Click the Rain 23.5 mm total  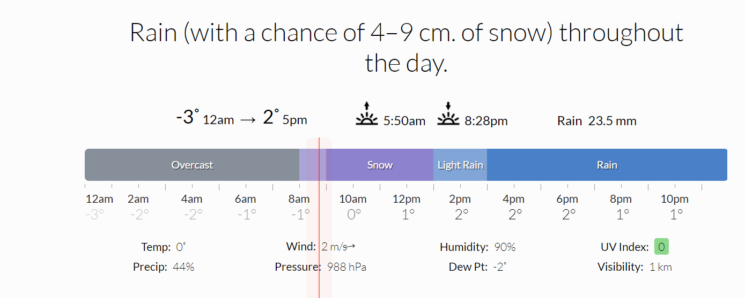pyautogui.click(x=596, y=121)
